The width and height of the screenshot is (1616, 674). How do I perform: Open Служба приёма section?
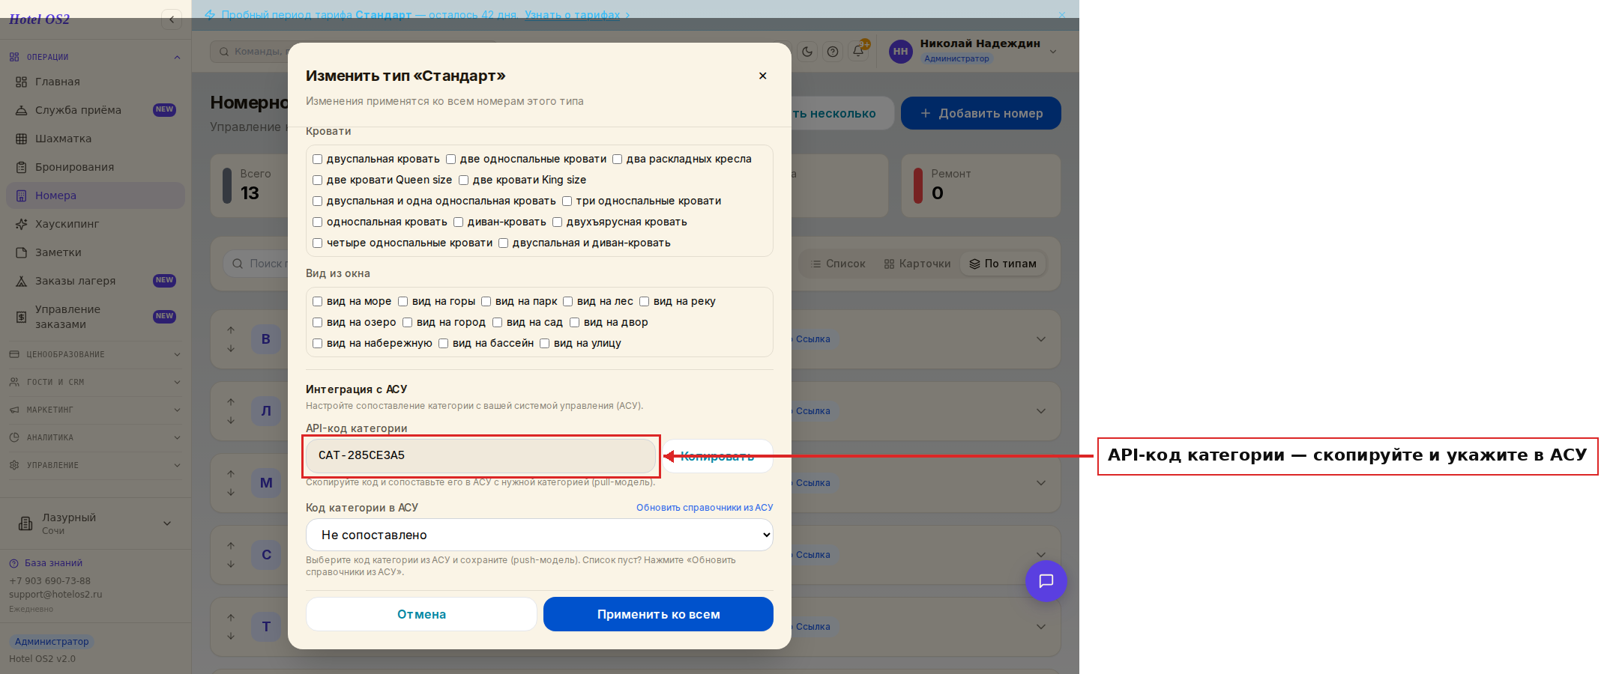(x=95, y=110)
